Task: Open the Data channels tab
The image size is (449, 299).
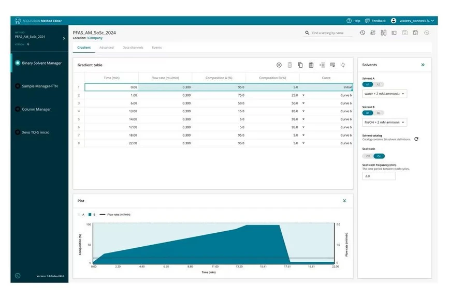Action: (133, 47)
